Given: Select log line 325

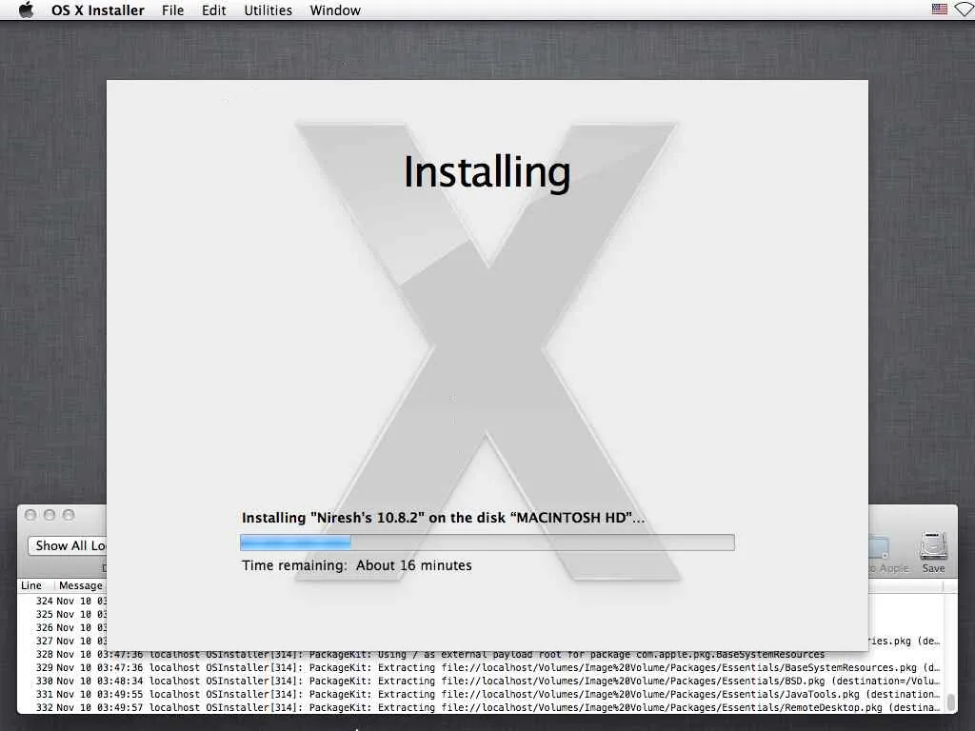Looking at the screenshot, I should 62,614.
